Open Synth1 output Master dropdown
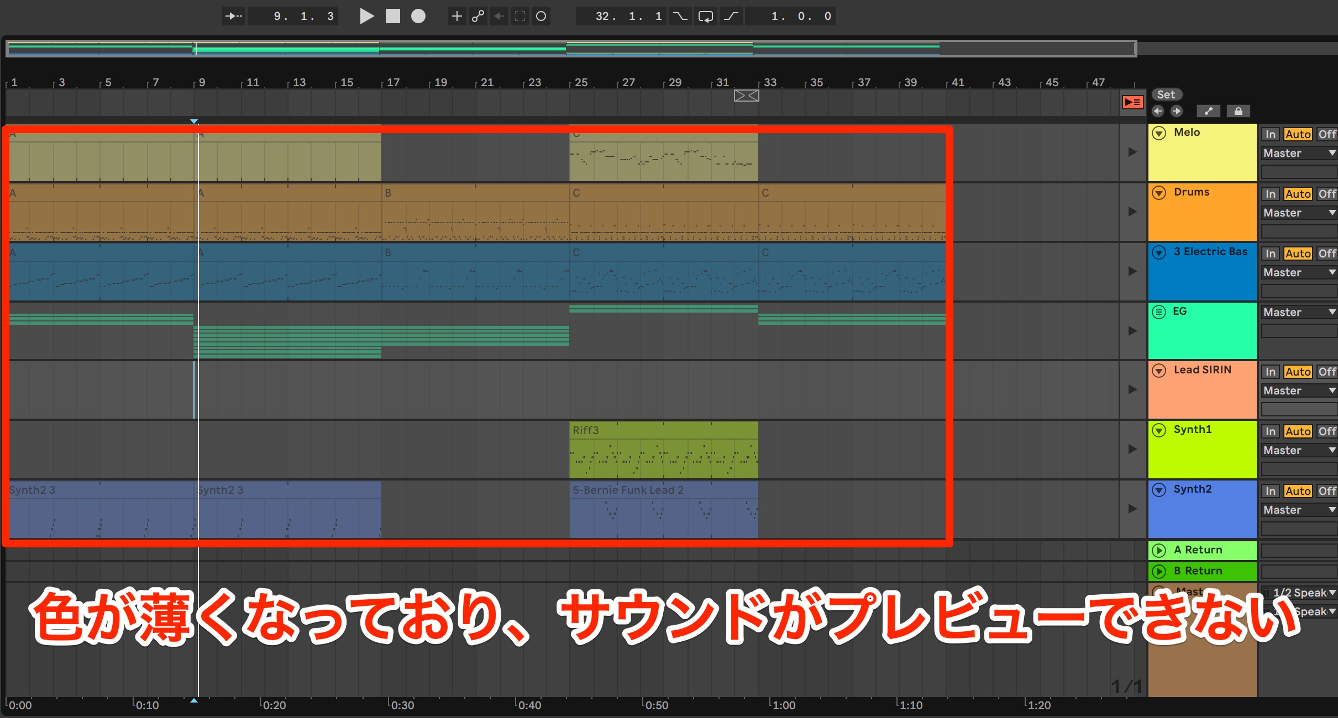 coord(1299,450)
